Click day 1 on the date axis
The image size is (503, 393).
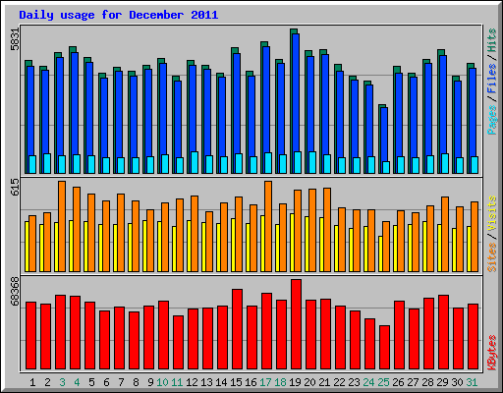32,382
